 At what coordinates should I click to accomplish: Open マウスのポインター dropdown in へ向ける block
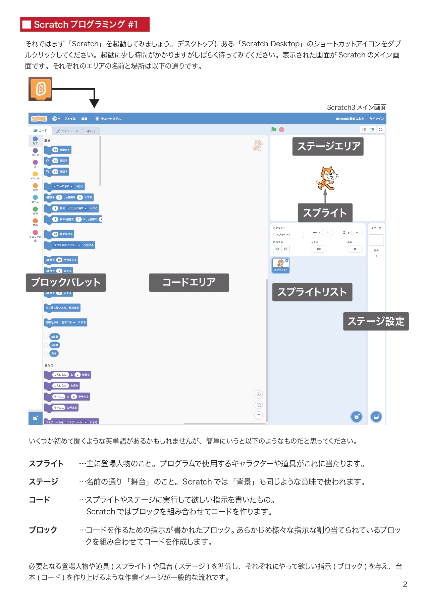tap(67, 245)
